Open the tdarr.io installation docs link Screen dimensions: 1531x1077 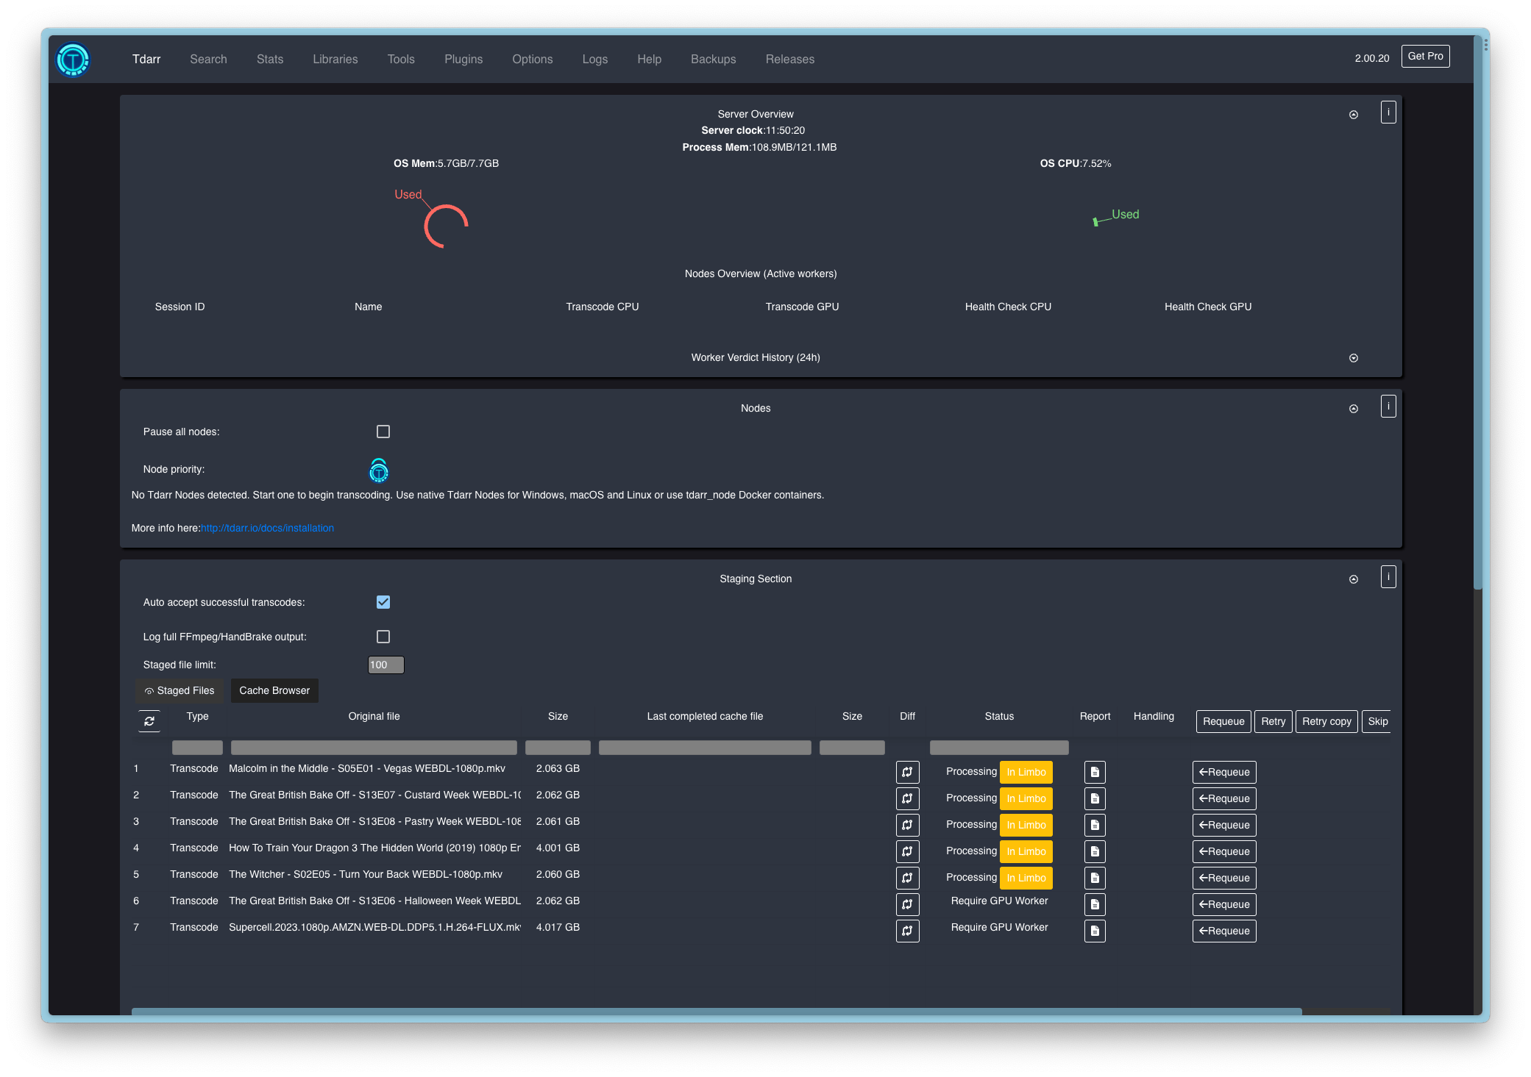point(267,528)
